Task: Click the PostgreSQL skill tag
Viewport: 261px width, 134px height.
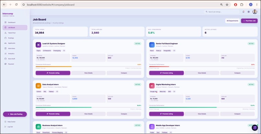Action: click(167, 50)
